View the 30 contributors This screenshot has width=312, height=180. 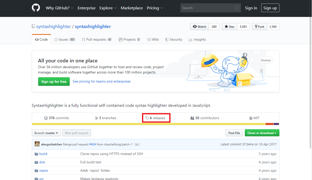[205, 118]
